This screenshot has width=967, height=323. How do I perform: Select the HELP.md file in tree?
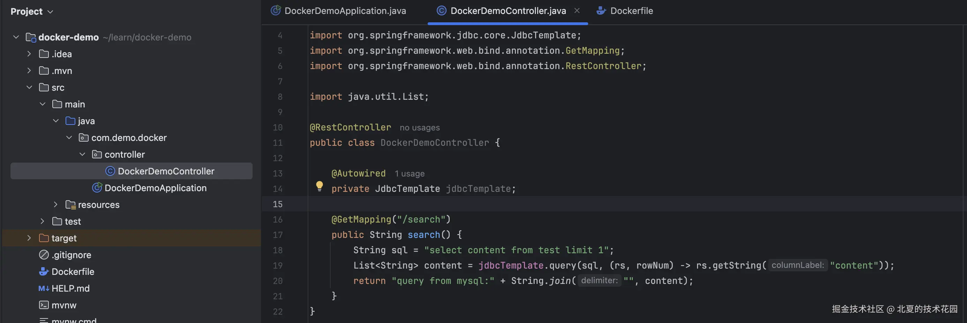click(70, 288)
